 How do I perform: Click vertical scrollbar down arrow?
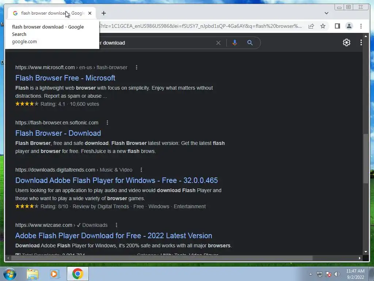tap(366, 252)
